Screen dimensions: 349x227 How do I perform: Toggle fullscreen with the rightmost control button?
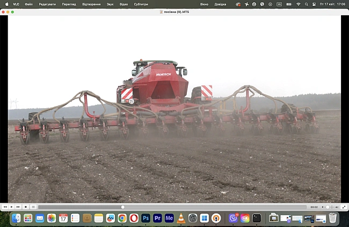pyautogui.click(x=343, y=207)
